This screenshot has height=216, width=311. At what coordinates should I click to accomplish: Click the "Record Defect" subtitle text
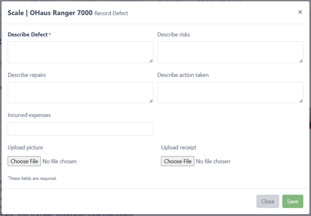(x=111, y=13)
